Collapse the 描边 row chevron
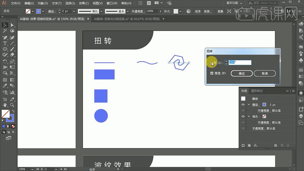The image size is (304, 171). 249,105
